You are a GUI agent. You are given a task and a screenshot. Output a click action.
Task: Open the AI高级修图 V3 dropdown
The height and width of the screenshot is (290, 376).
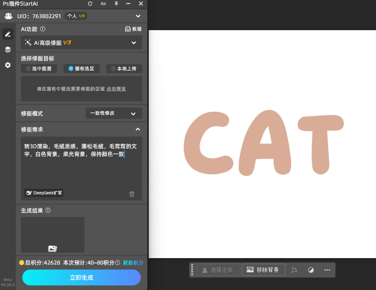[x=81, y=42]
